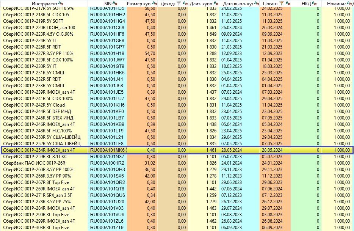Viewport: 354px width, 231px height.
Task: Sort by the Дата выпл. куп column header
Action: point(238,4)
